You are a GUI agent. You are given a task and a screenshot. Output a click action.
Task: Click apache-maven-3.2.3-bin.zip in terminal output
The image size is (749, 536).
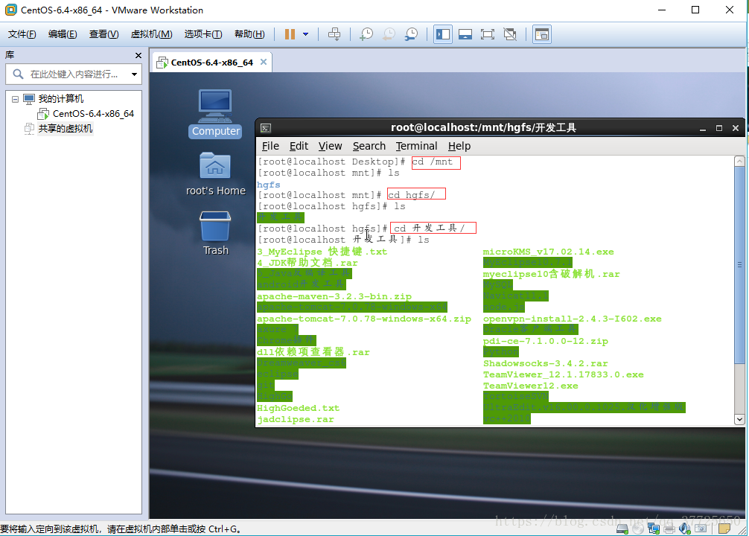334,297
